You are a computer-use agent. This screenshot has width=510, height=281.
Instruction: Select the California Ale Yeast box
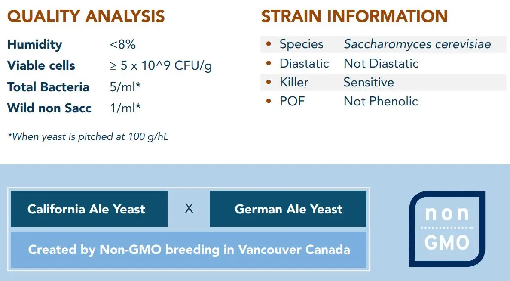(x=89, y=209)
